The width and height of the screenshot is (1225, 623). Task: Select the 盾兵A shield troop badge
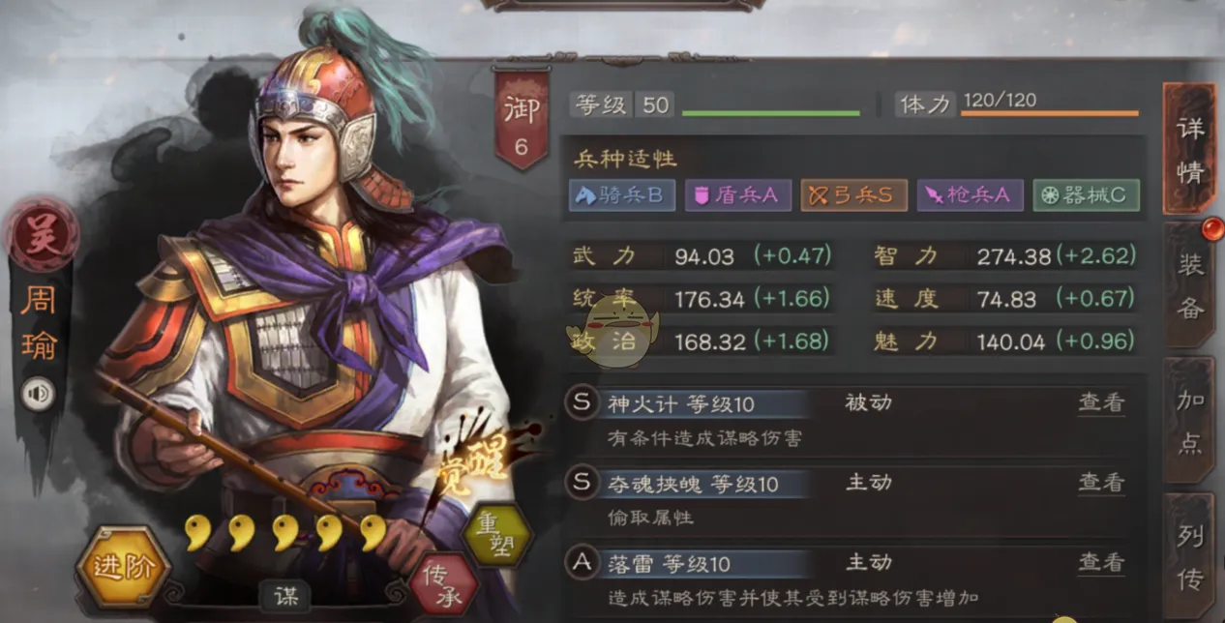pos(737,195)
